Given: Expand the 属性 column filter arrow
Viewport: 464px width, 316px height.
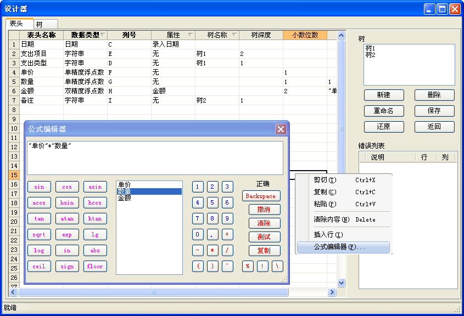Looking at the screenshot, I should pos(191,35).
